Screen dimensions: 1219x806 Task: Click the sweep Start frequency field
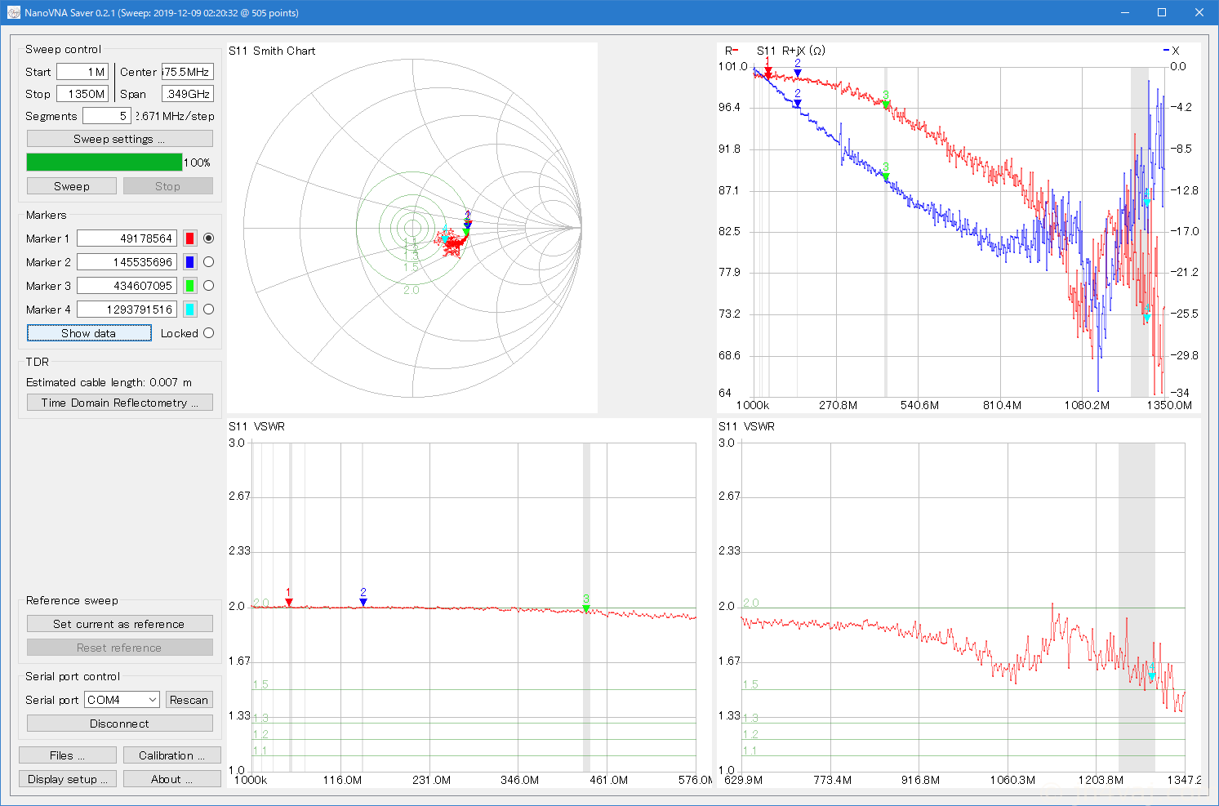[x=82, y=72]
